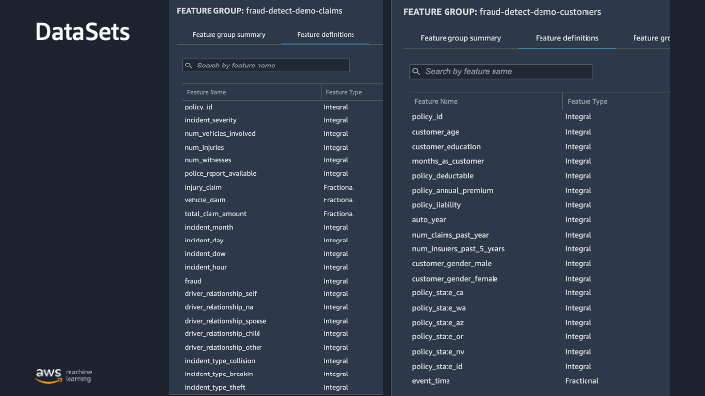Select driver_relationship_na feature row
The image size is (705, 396).
point(282,307)
